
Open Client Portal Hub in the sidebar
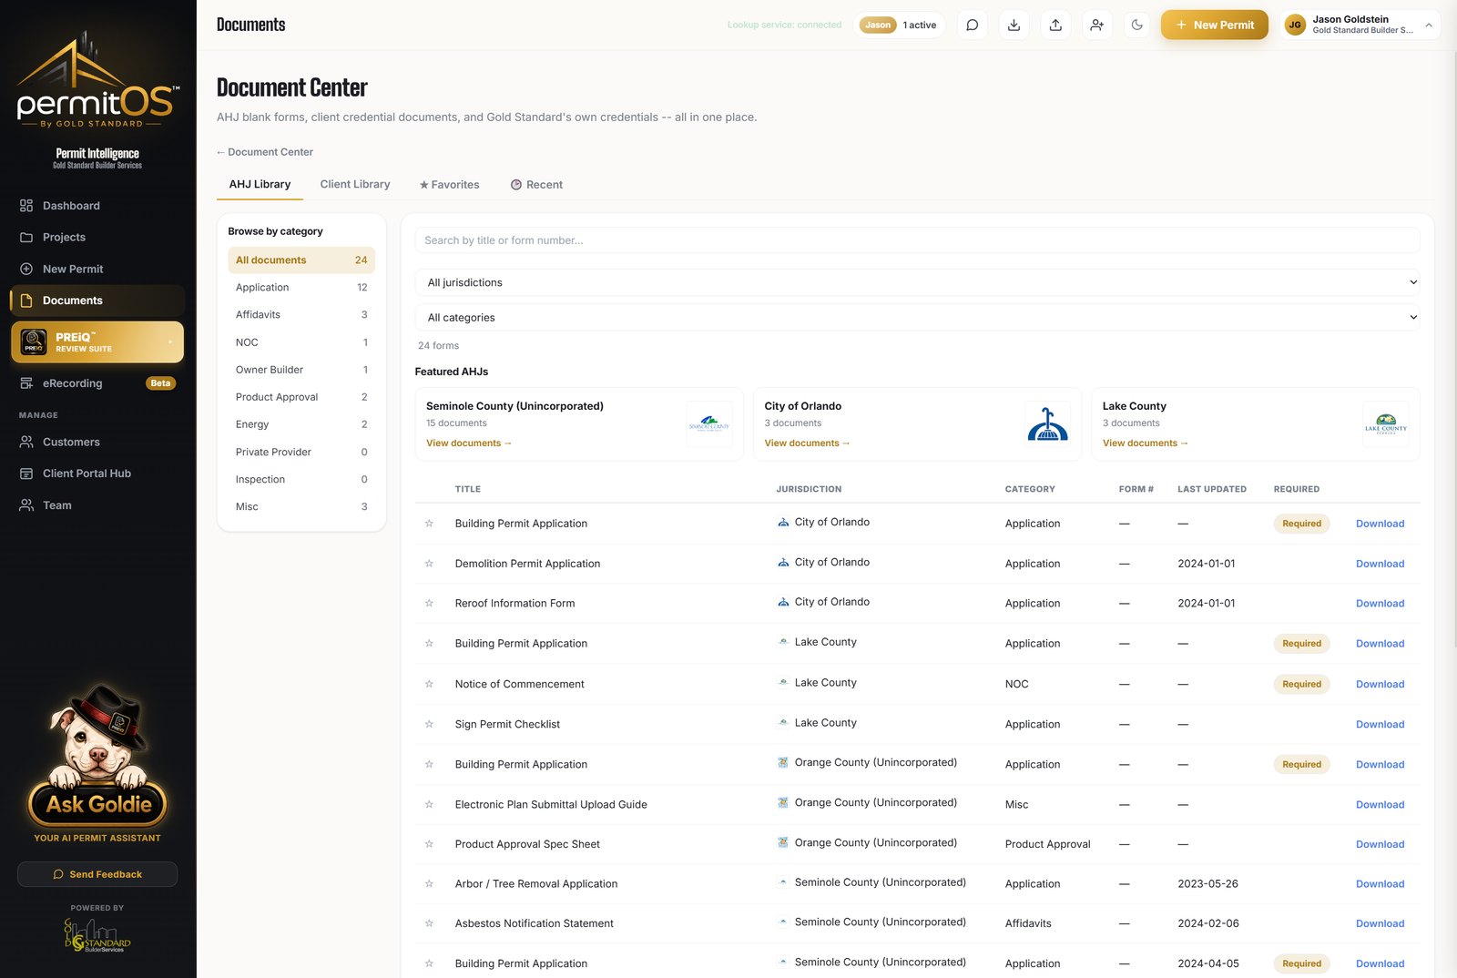point(97,474)
